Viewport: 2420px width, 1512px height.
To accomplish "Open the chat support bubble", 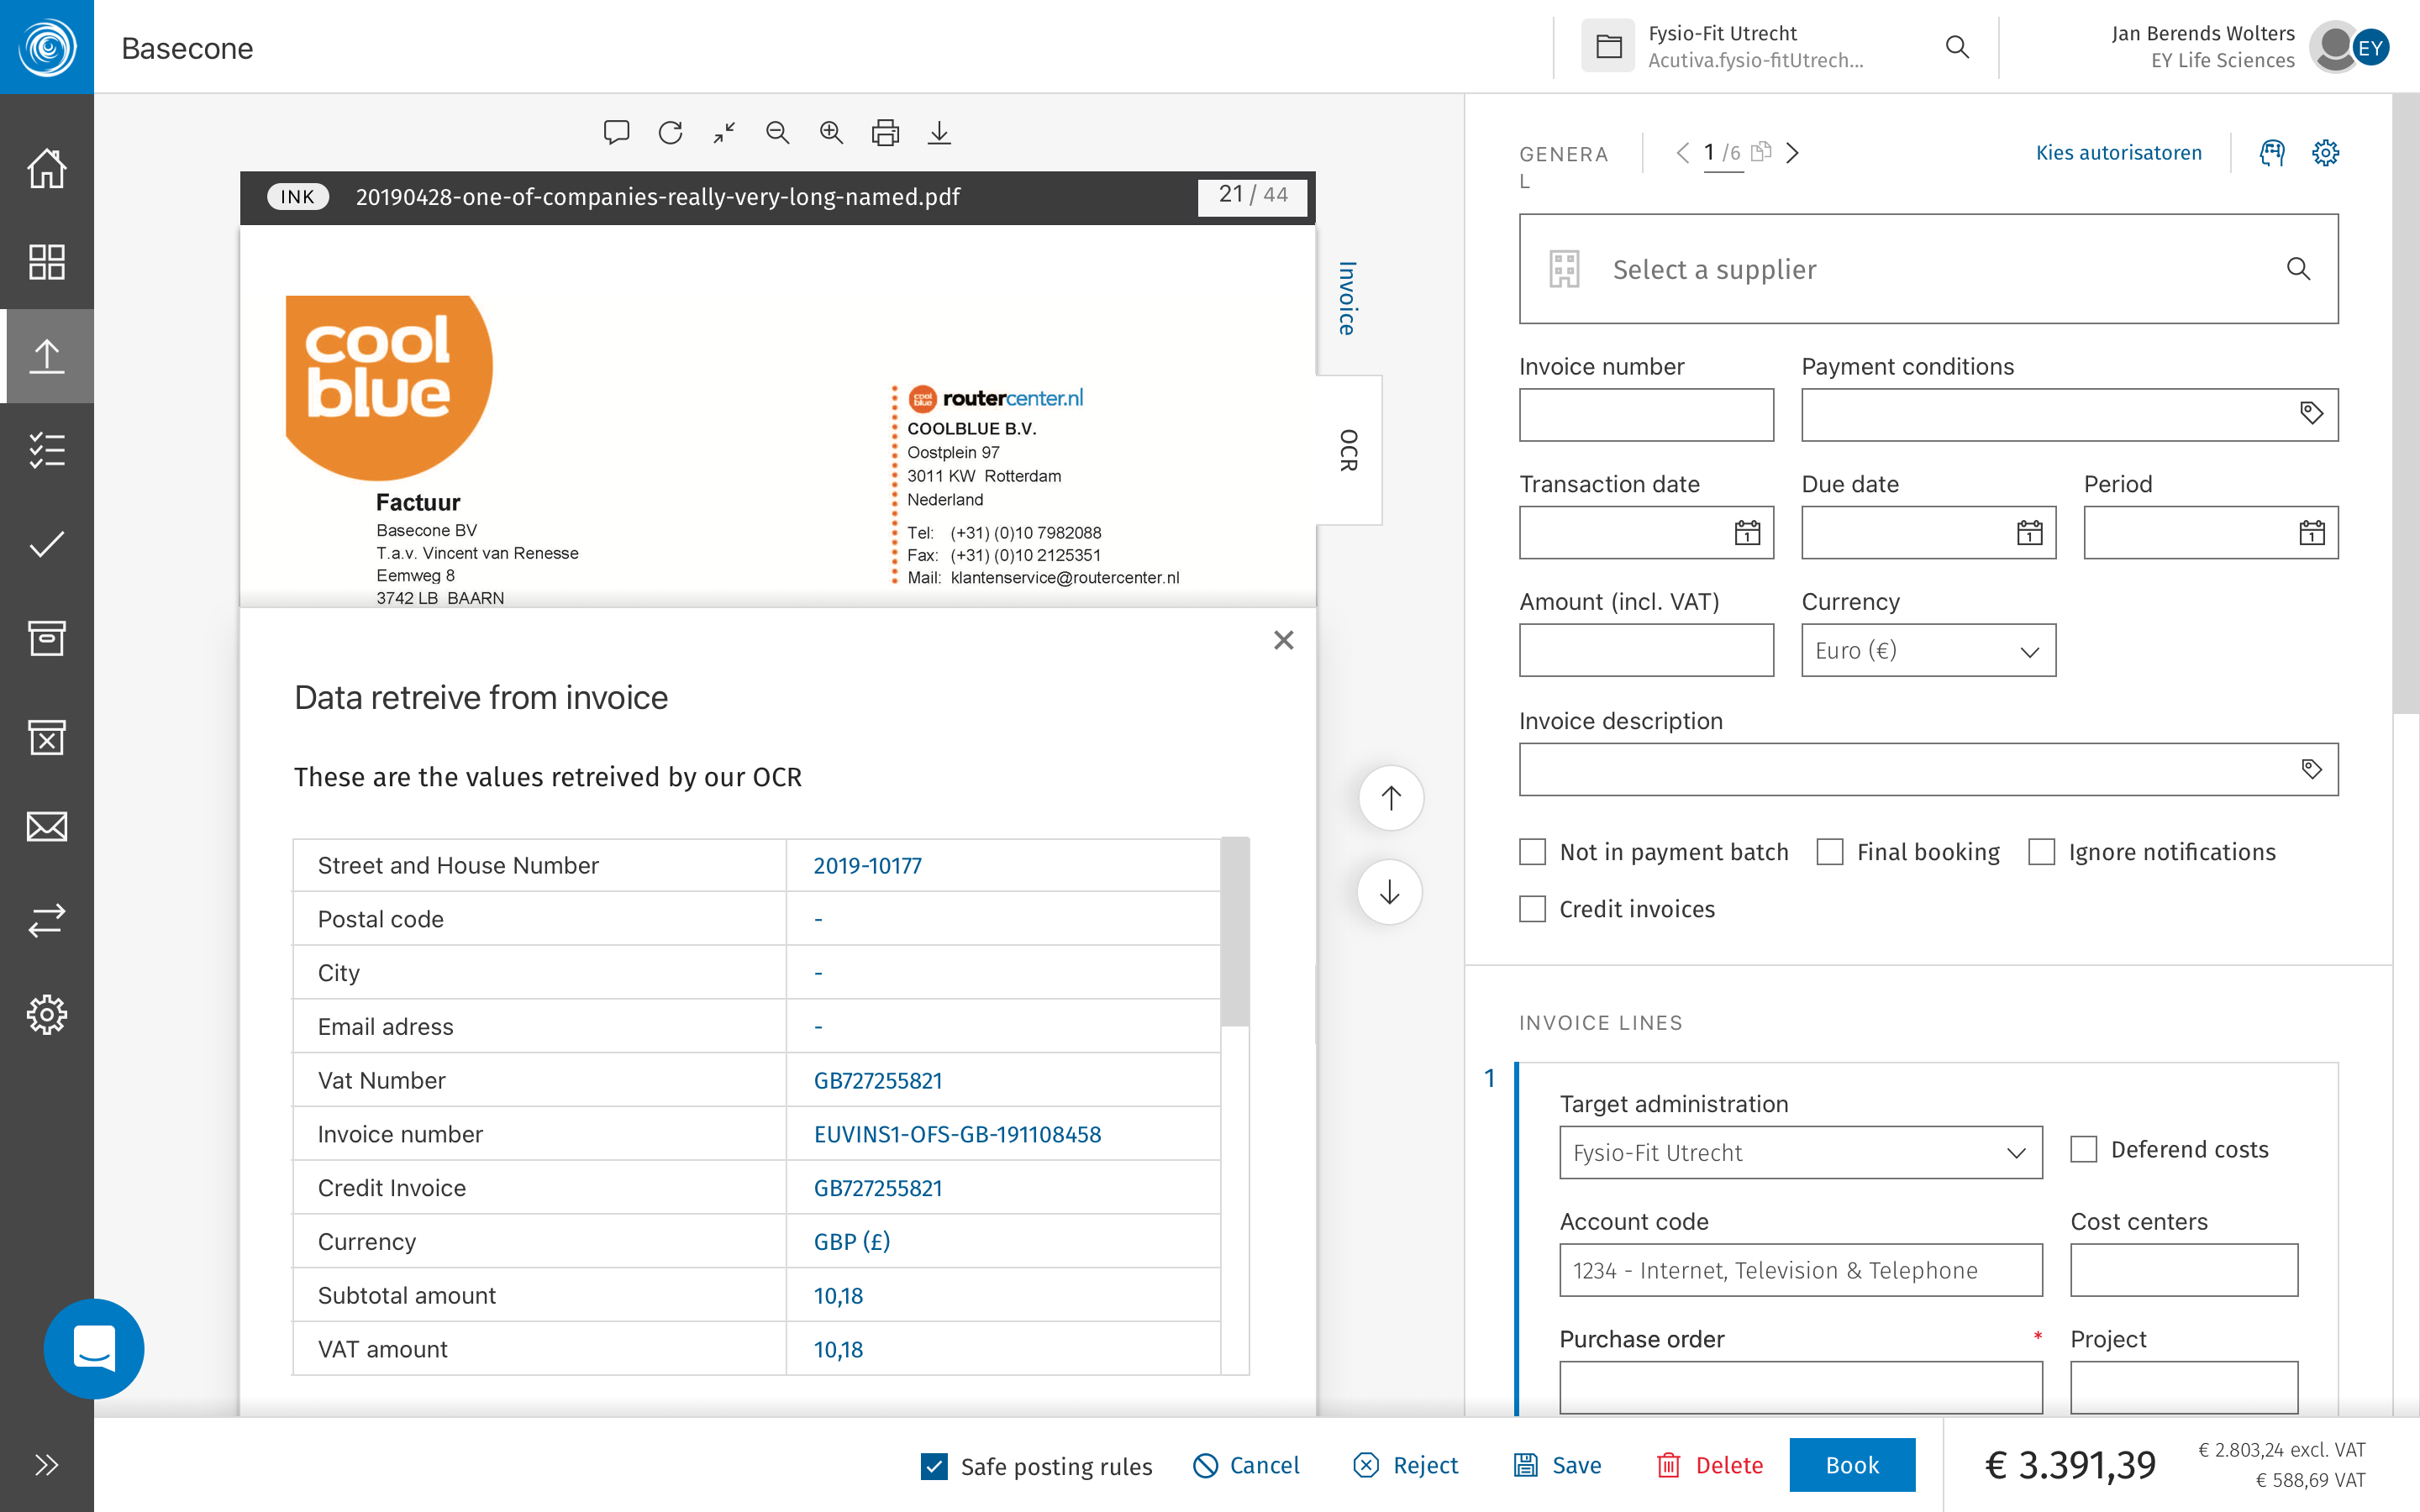I will tap(94, 1348).
